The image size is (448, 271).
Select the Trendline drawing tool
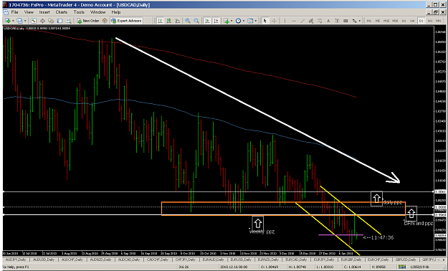click(x=302, y=21)
